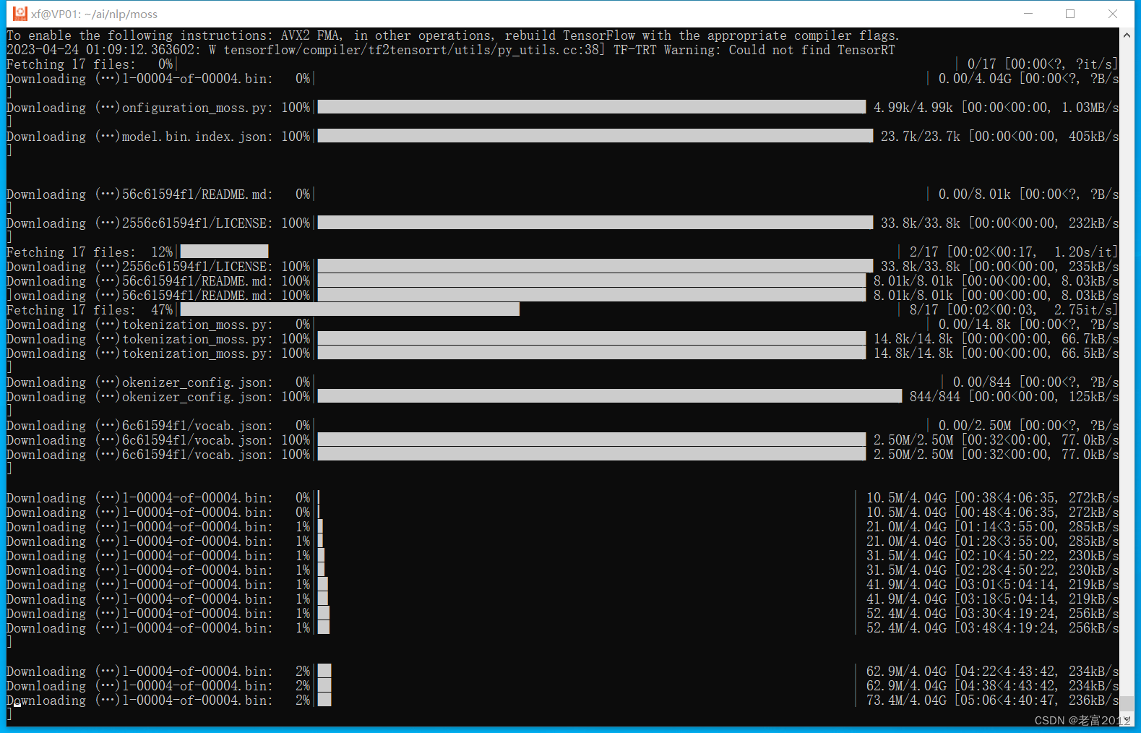Click the '0/17' initial fetch counter
Image resolution: width=1141 pixels, height=733 pixels.
[982, 64]
